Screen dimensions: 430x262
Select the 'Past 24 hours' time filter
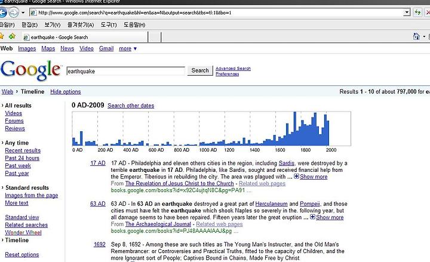pyautogui.click(x=22, y=158)
